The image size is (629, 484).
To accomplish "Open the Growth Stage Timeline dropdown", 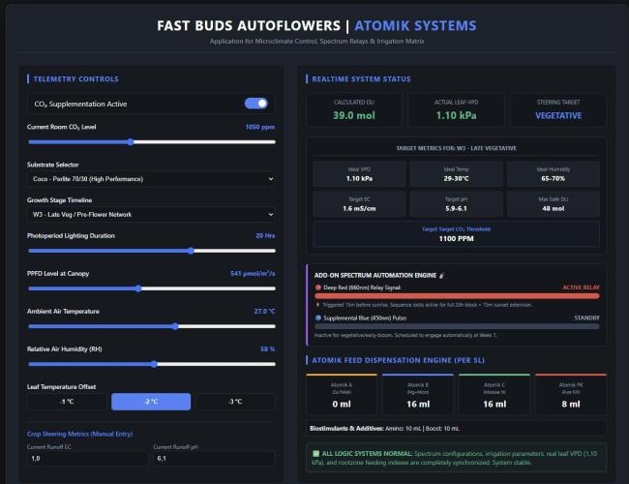I will [x=151, y=214].
